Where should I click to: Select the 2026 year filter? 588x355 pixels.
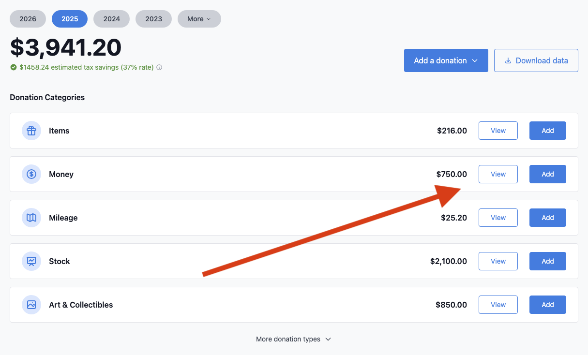click(28, 19)
